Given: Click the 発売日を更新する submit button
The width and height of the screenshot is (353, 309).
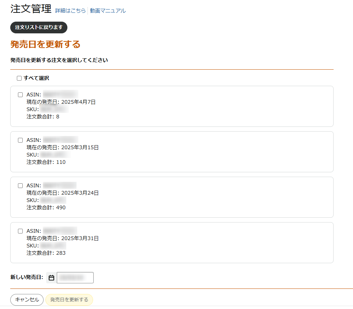Looking at the screenshot, I should (x=69, y=300).
